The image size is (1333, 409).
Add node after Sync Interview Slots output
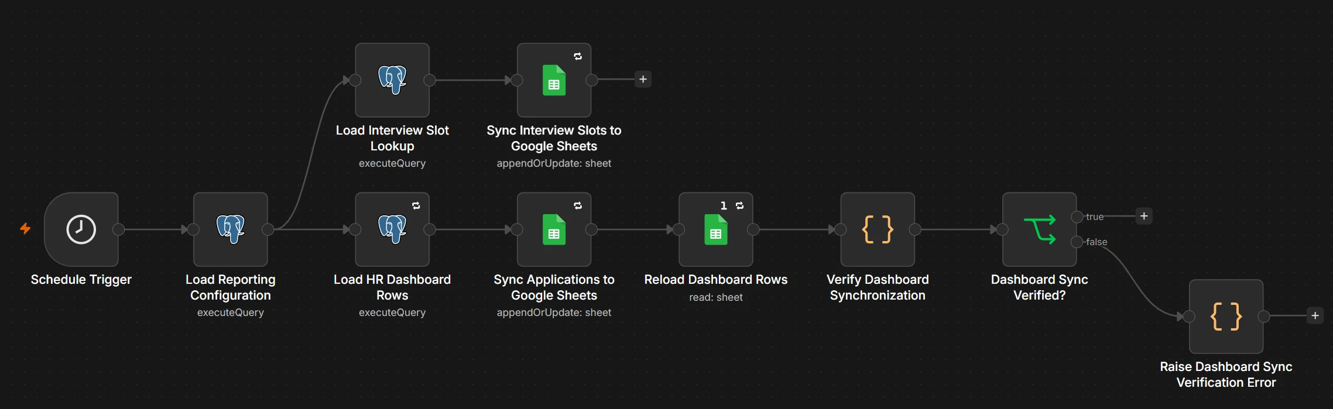643,79
